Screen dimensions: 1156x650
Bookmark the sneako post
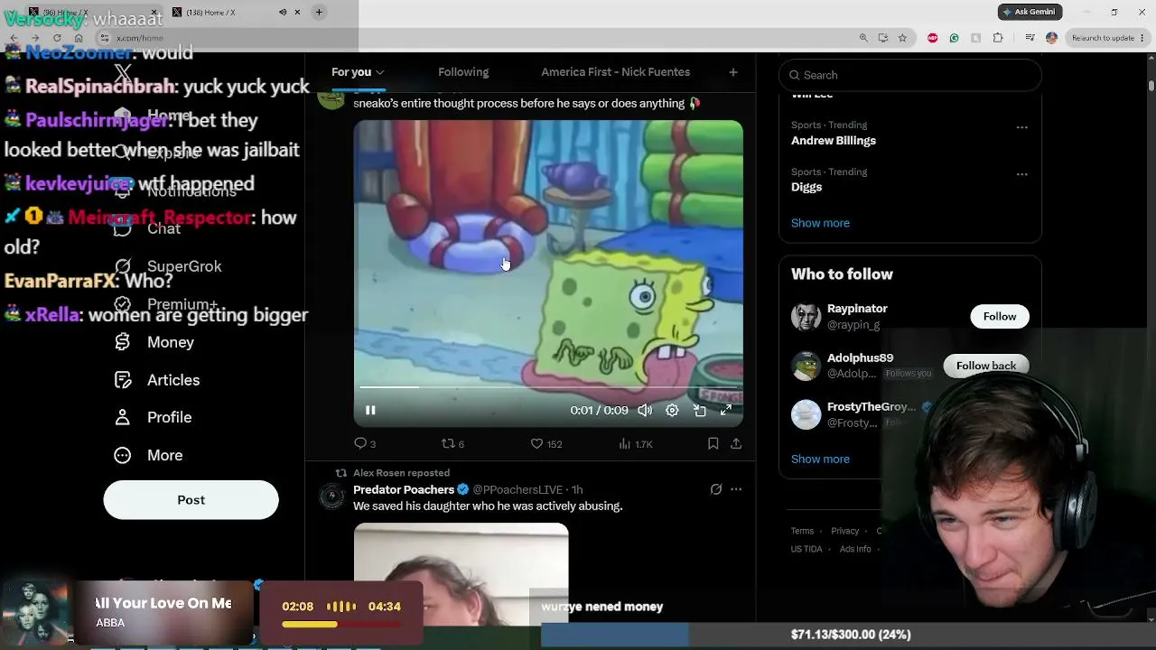point(713,443)
